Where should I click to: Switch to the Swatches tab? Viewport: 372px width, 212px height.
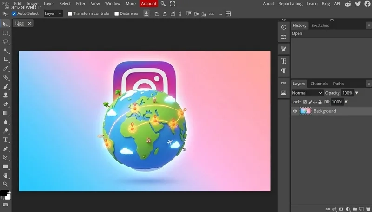320,26
